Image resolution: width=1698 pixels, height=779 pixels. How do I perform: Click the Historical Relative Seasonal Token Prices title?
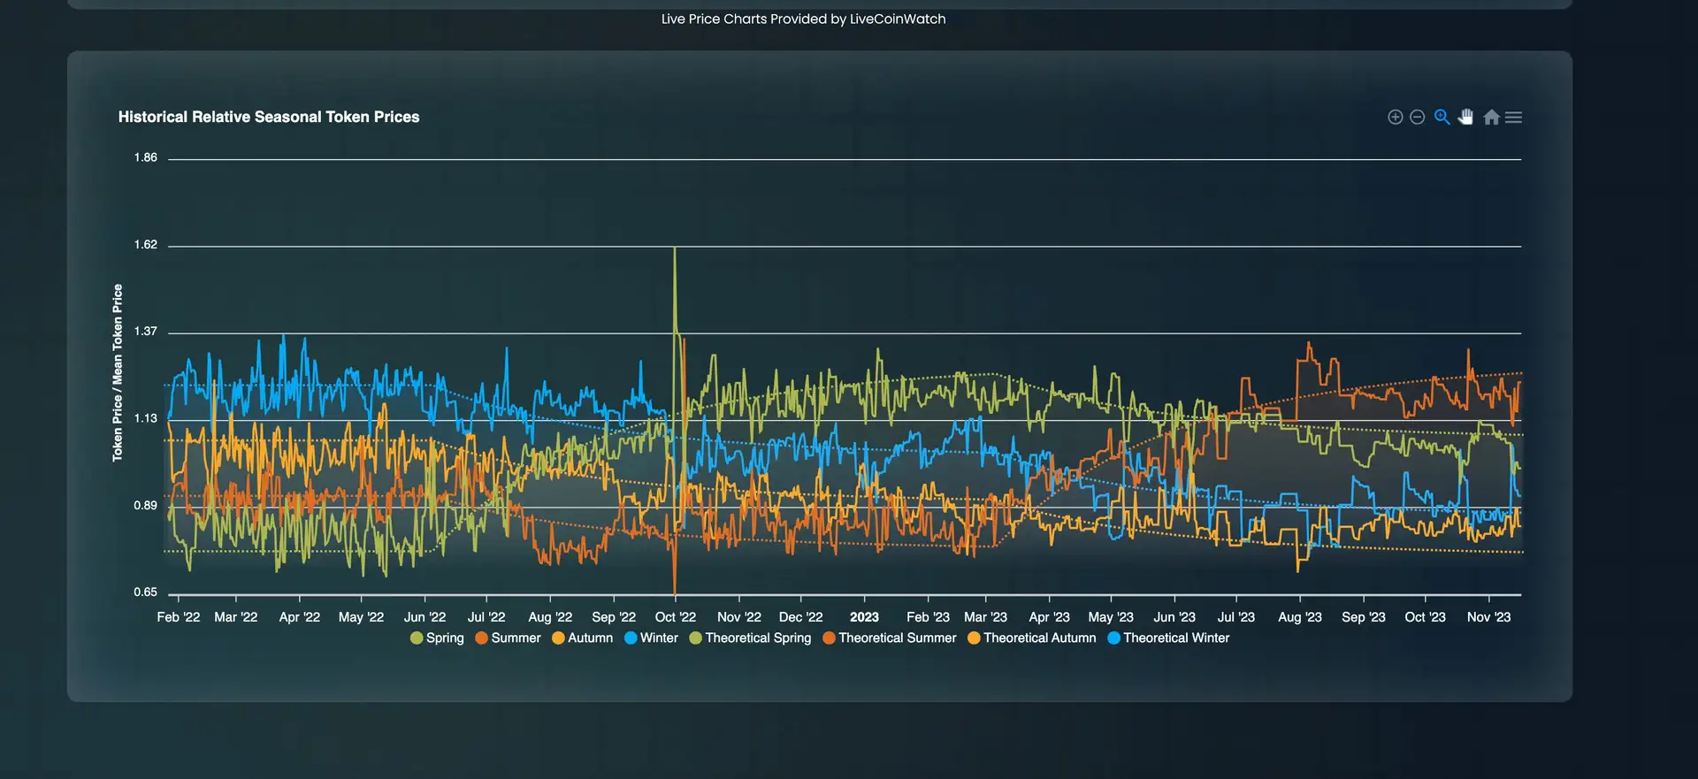click(269, 117)
